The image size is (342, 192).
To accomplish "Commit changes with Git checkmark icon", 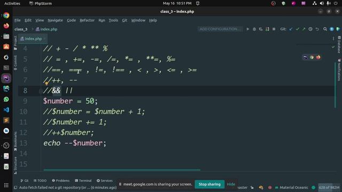I will pyautogui.click(x=297, y=29).
